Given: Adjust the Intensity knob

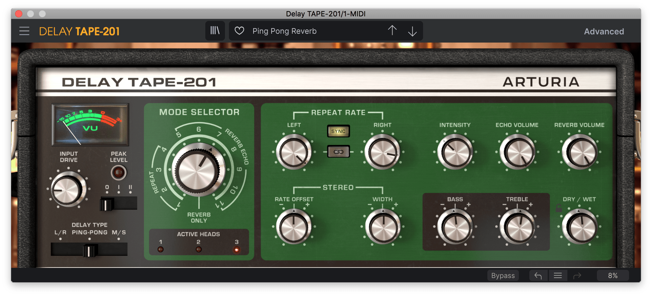Looking at the screenshot, I should (456, 152).
